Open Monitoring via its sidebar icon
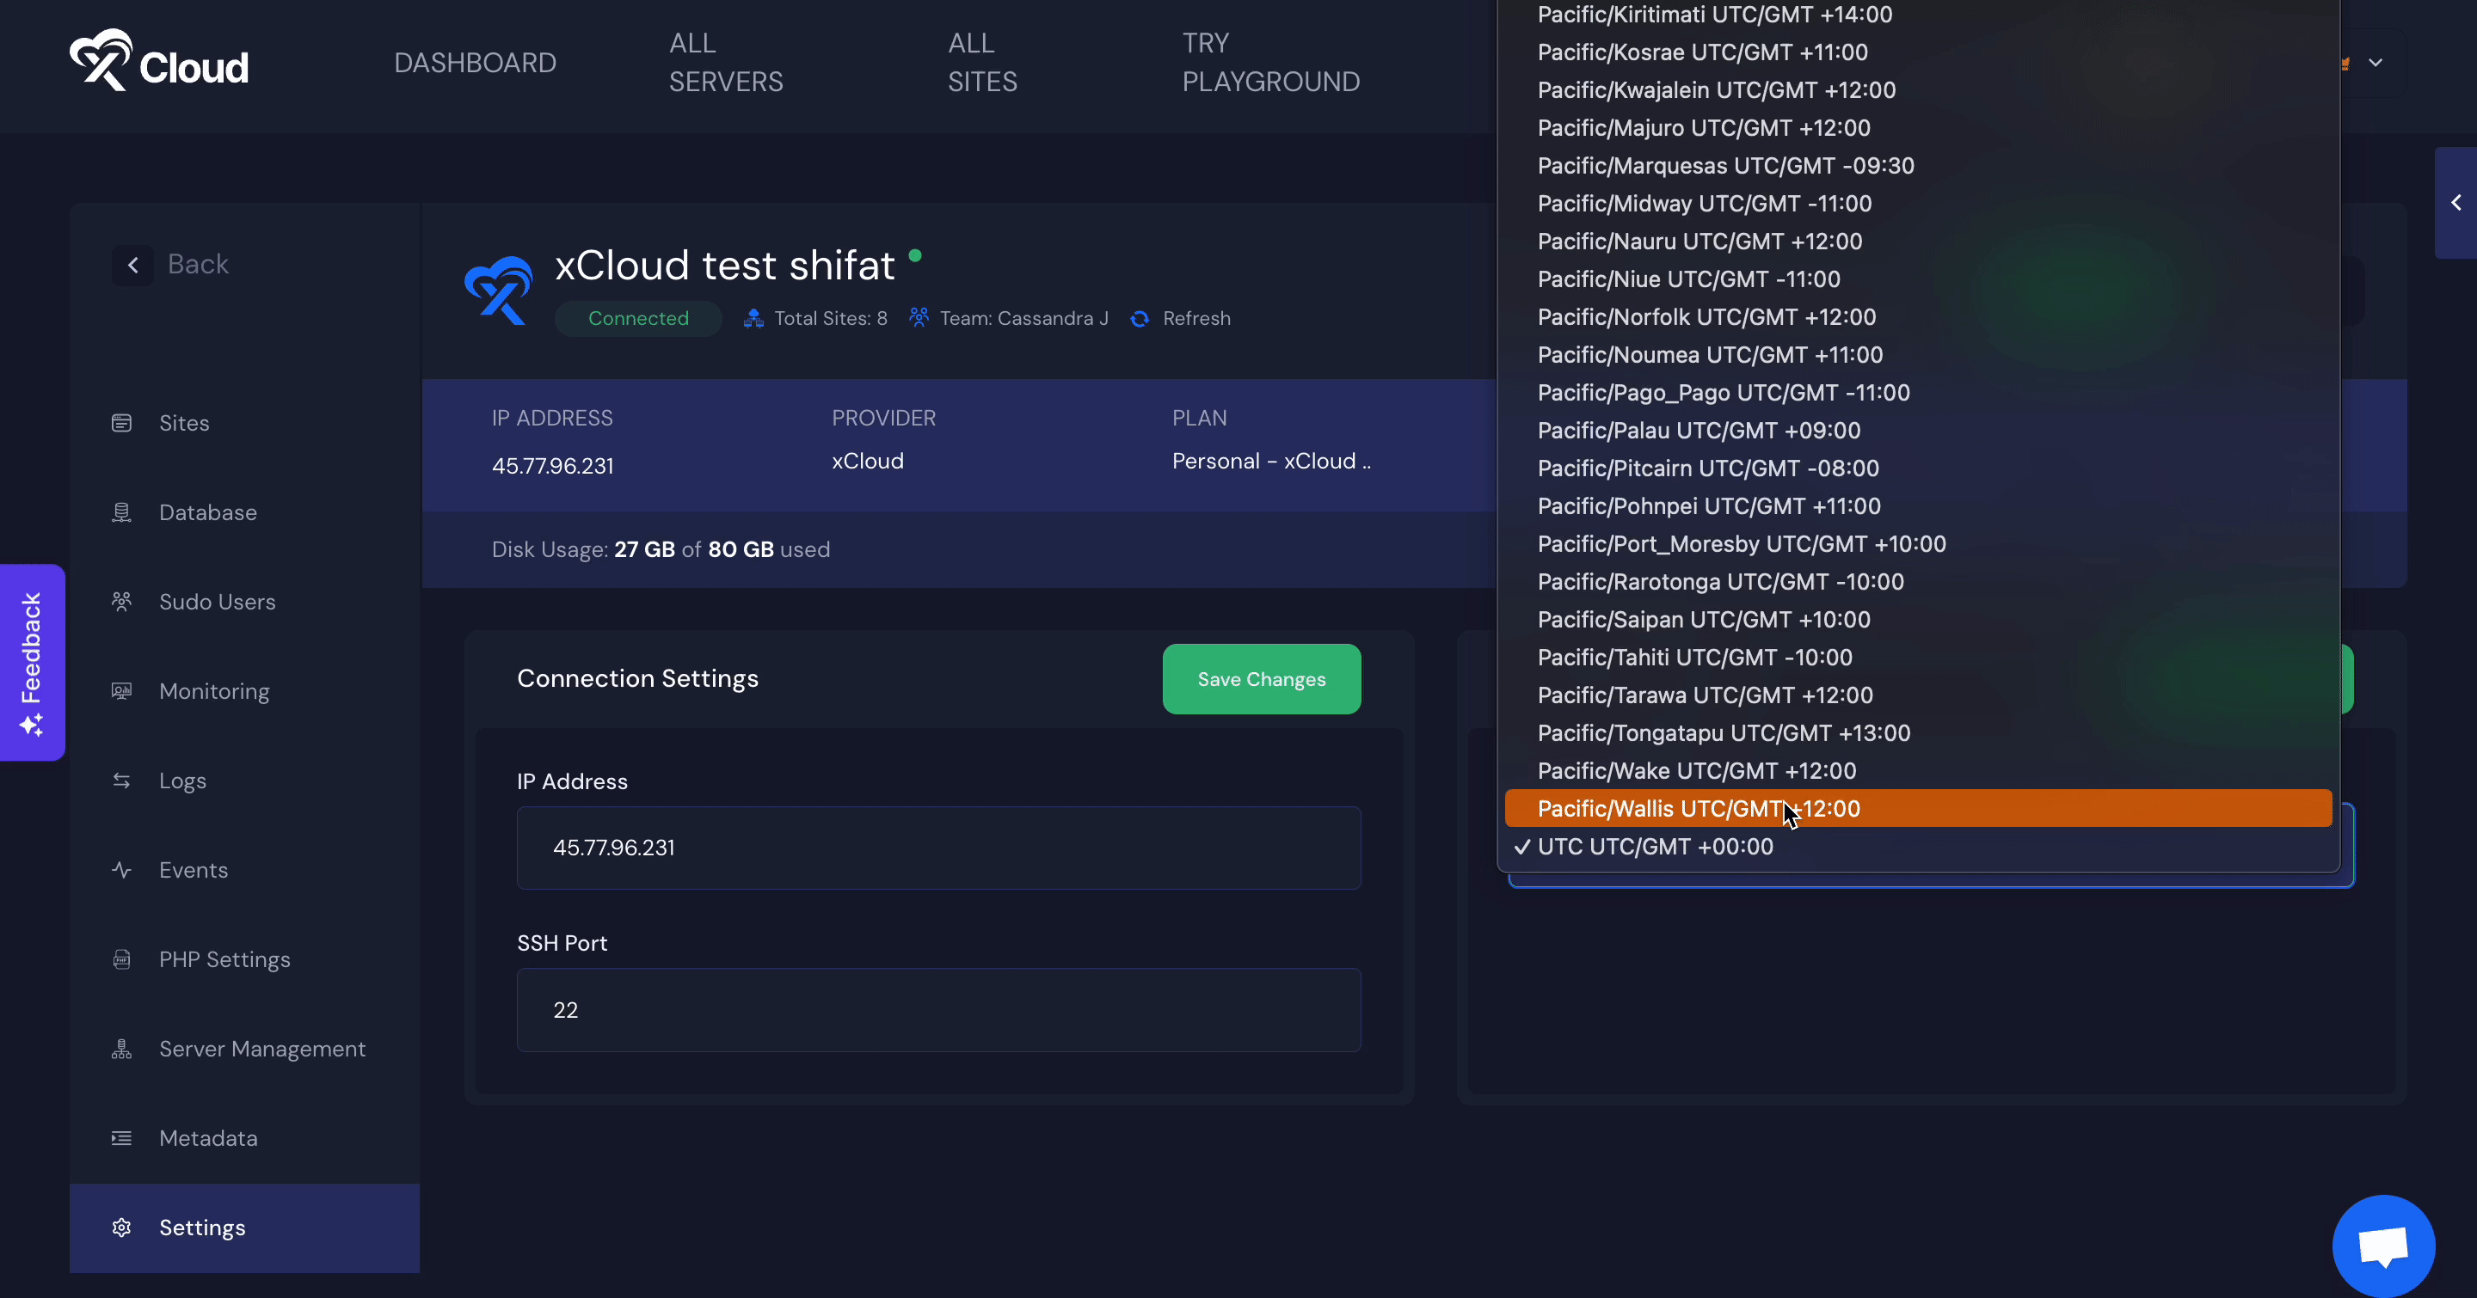2477x1298 pixels. [121, 691]
